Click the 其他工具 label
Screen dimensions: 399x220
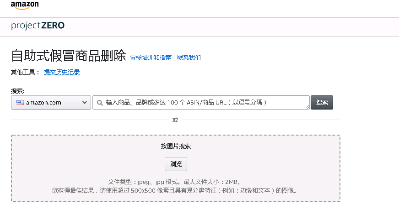[x=25, y=72]
